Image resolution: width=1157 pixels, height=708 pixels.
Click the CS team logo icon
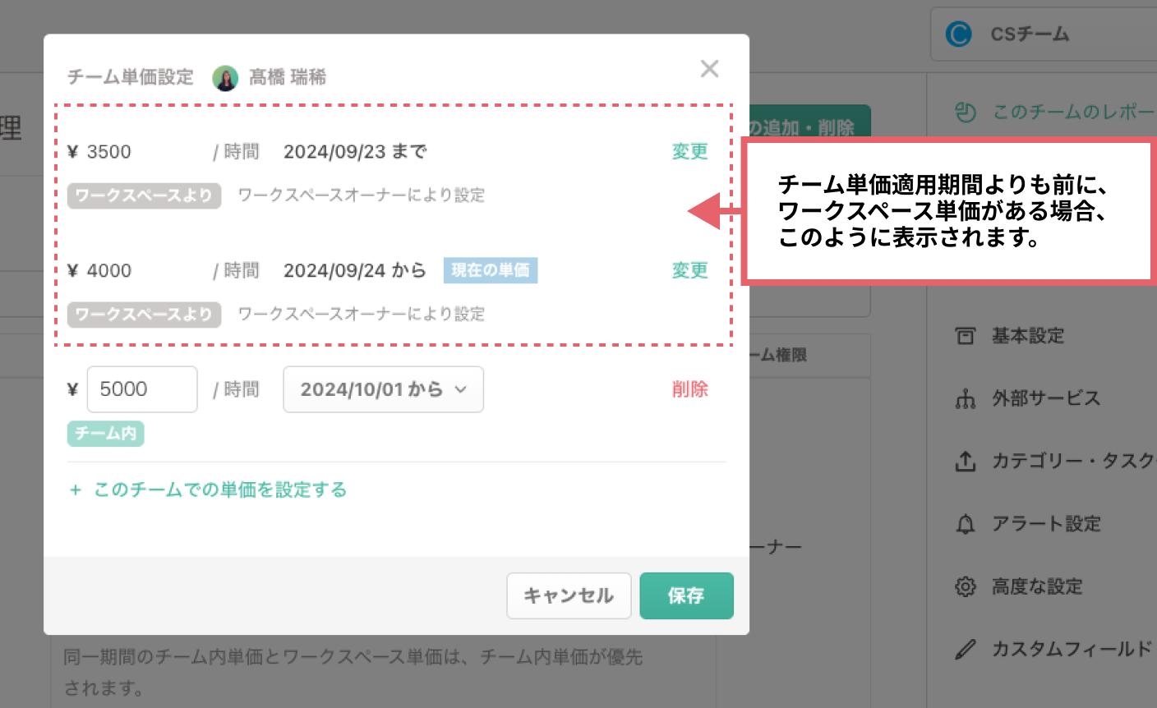click(958, 34)
